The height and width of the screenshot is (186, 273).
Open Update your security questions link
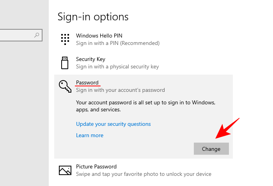pos(113,124)
